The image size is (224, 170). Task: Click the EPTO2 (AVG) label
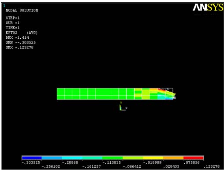(22, 33)
